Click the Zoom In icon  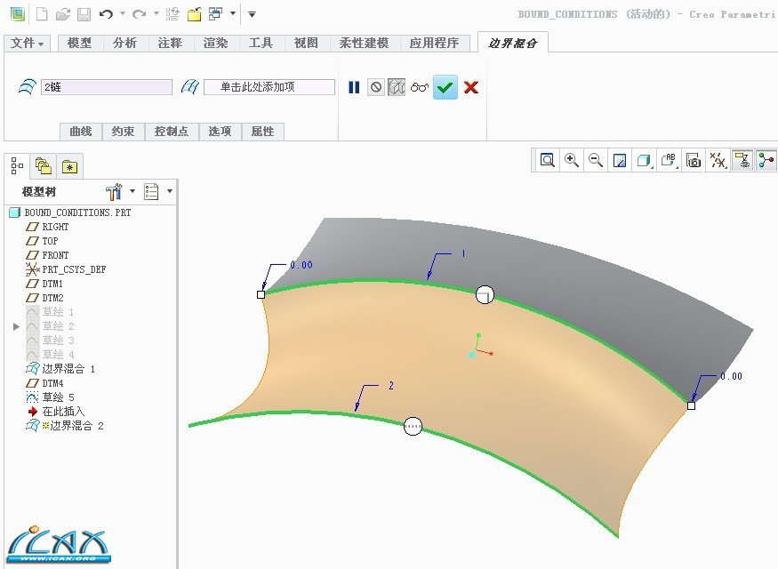coord(572,160)
